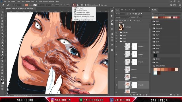This screenshot has width=182, height=102.
Task: Collapse the FACE layer group
Action: click(x=119, y=41)
